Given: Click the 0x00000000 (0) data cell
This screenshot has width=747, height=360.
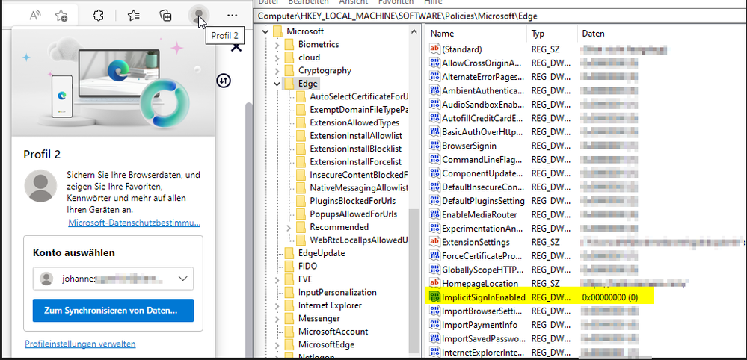Looking at the screenshot, I should click(610, 297).
